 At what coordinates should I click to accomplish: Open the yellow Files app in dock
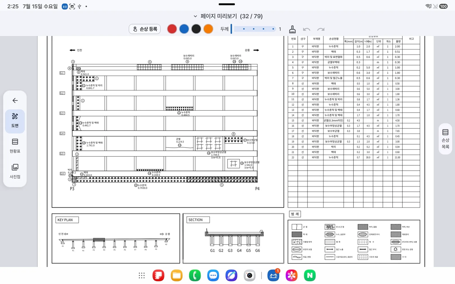pos(177,275)
